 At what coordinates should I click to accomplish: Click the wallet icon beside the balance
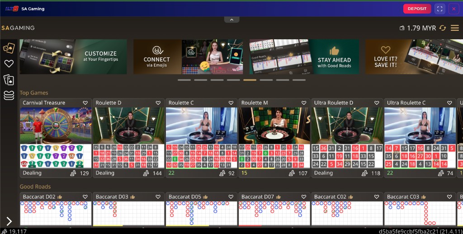[402, 28]
